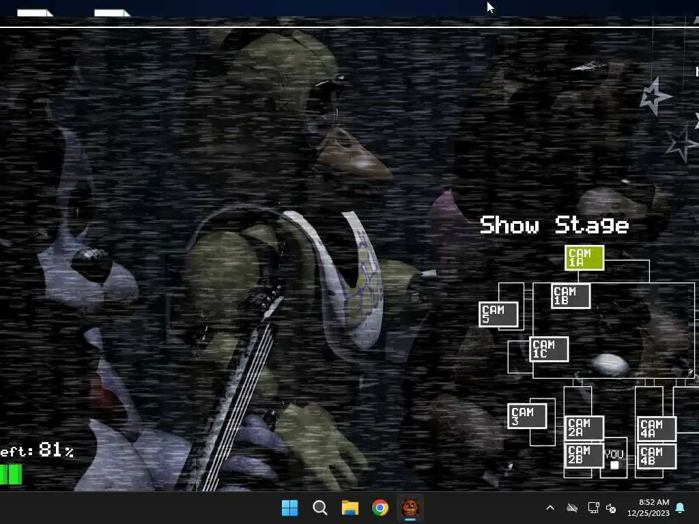The image size is (699, 524).
Task: Launch Google Chrome from taskbar
Action: click(x=380, y=508)
